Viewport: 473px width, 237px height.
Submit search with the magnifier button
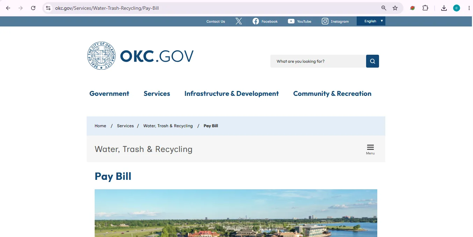point(372,61)
